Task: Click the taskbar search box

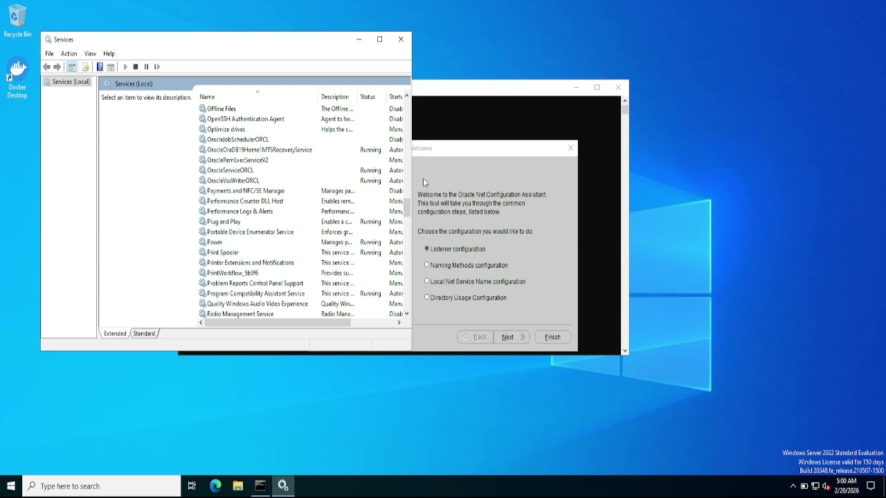Action: pyautogui.click(x=102, y=486)
